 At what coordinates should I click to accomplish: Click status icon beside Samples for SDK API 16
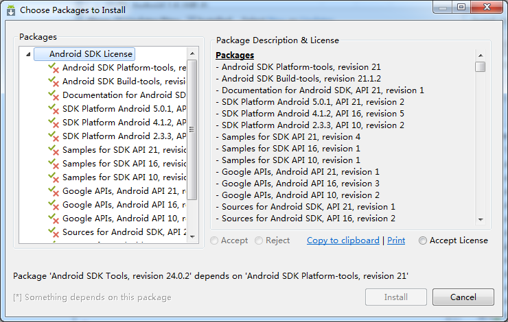54,164
